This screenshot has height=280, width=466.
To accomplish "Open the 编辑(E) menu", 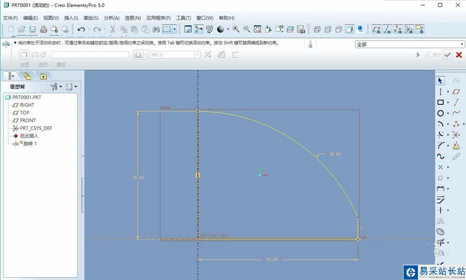I will click(x=31, y=18).
